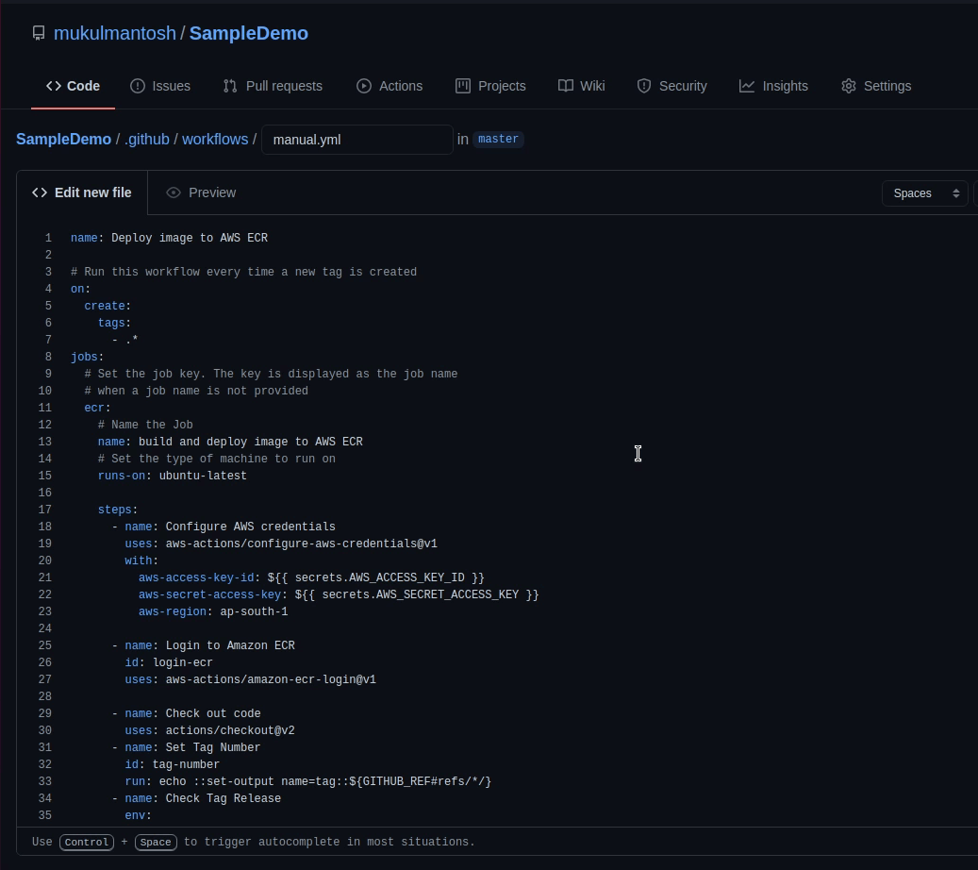
Task: Open the mukulmantosh profile link
Action: point(114,33)
